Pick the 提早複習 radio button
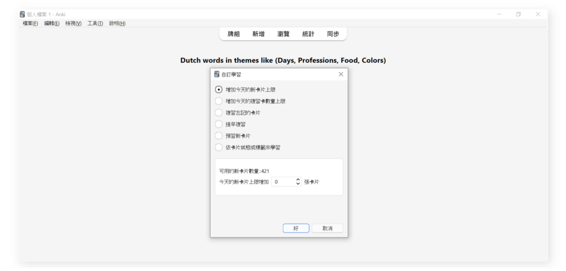The image size is (566, 271). pos(219,124)
